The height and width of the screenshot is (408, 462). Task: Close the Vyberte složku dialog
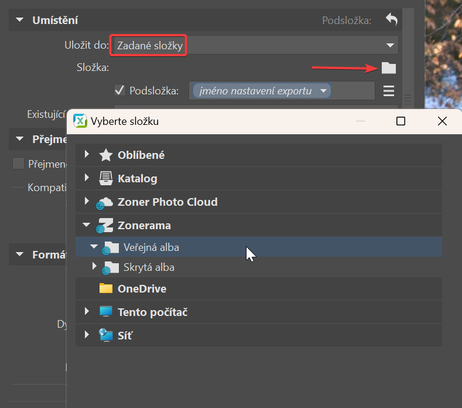(442, 121)
